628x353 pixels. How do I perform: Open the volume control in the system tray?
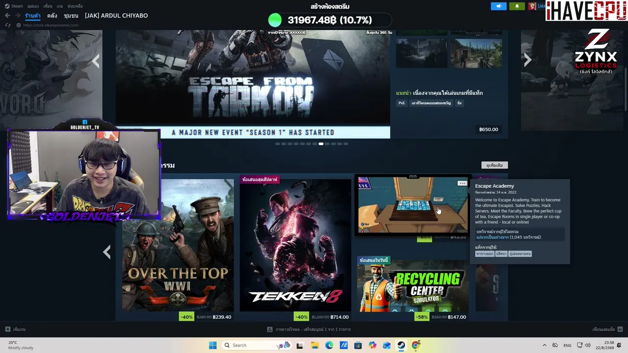pos(588,345)
